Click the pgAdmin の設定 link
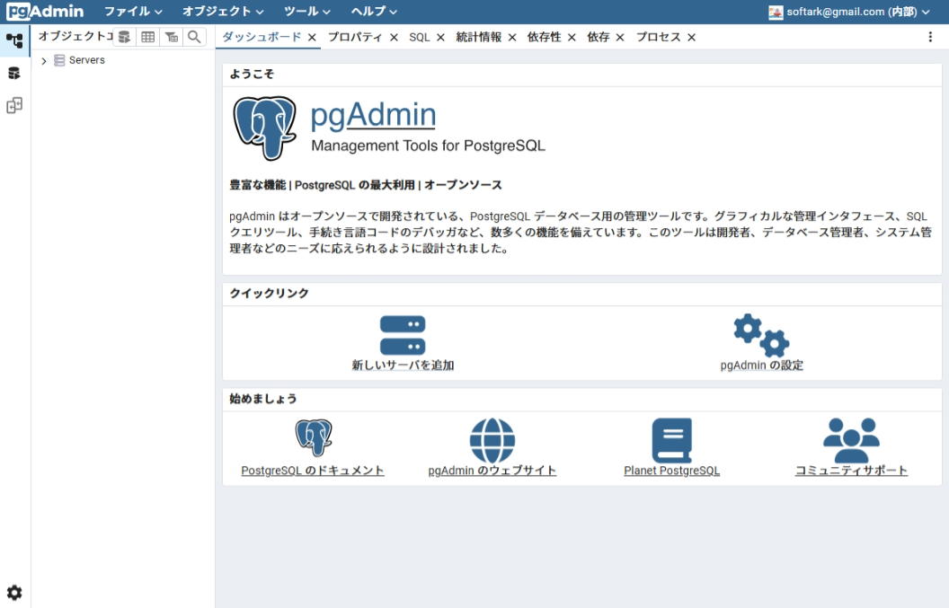The width and height of the screenshot is (949, 608). tap(761, 365)
